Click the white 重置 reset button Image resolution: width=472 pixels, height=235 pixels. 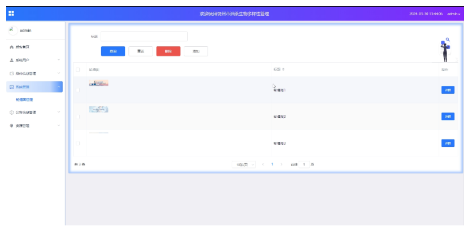(141, 51)
